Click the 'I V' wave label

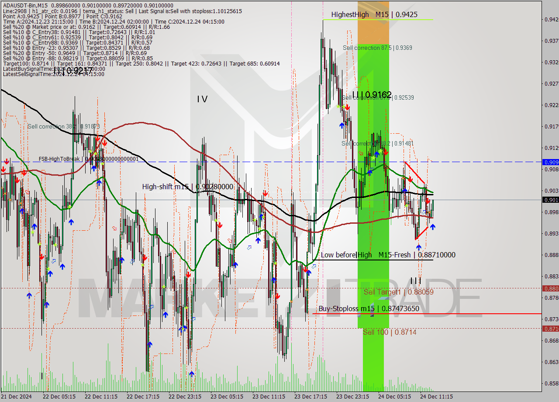tap(202, 99)
